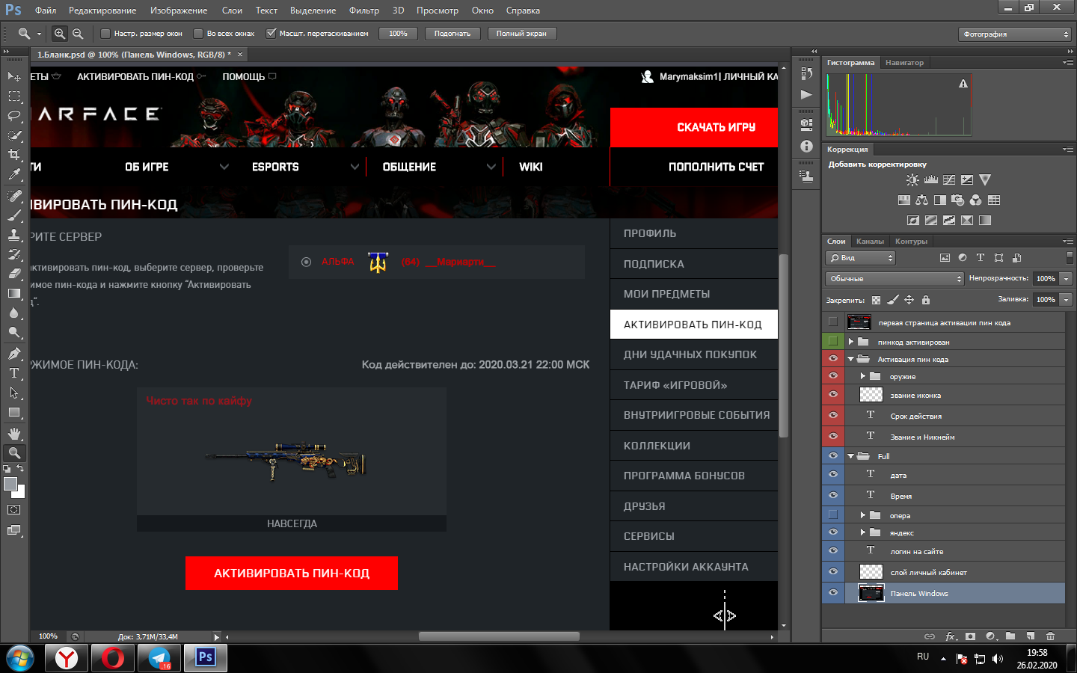Click the '100%' zoom button

tap(398, 34)
